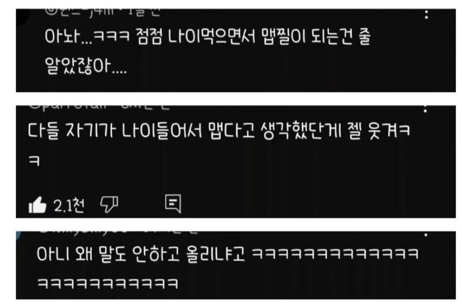This screenshot has height=306, width=462.
Task: Click the second line 알았잖아....
Action: (86, 65)
